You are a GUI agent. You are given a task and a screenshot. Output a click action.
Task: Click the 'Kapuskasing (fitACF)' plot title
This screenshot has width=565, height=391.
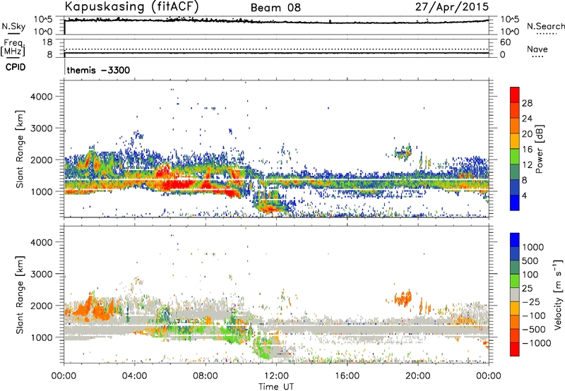coord(131,6)
